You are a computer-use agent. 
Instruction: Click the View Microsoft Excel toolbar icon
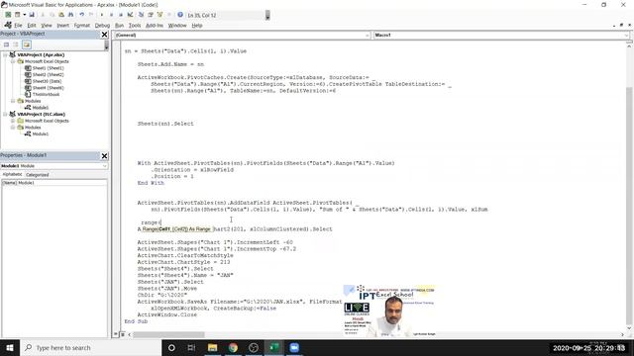coord(8,15)
